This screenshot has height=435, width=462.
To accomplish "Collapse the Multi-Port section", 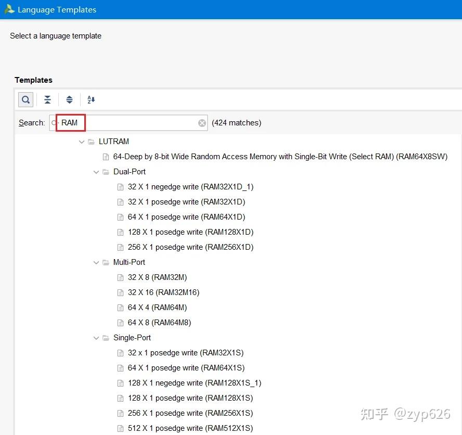I will click(x=96, y=262).
